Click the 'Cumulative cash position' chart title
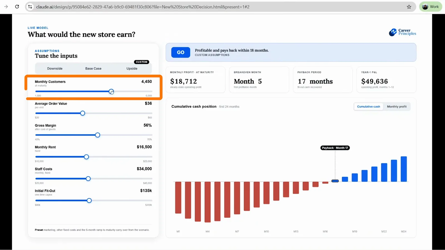This screenshot has width=445, height=250. 194,106
